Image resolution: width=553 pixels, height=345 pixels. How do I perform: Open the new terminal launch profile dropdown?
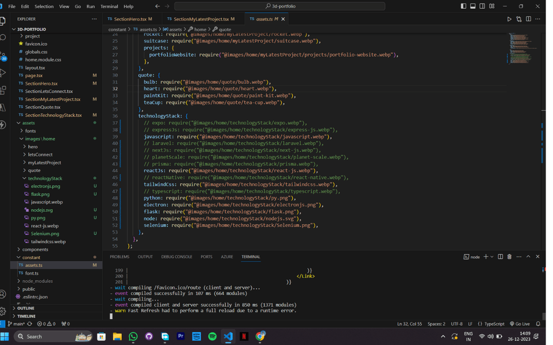click(x=492, y=257)
